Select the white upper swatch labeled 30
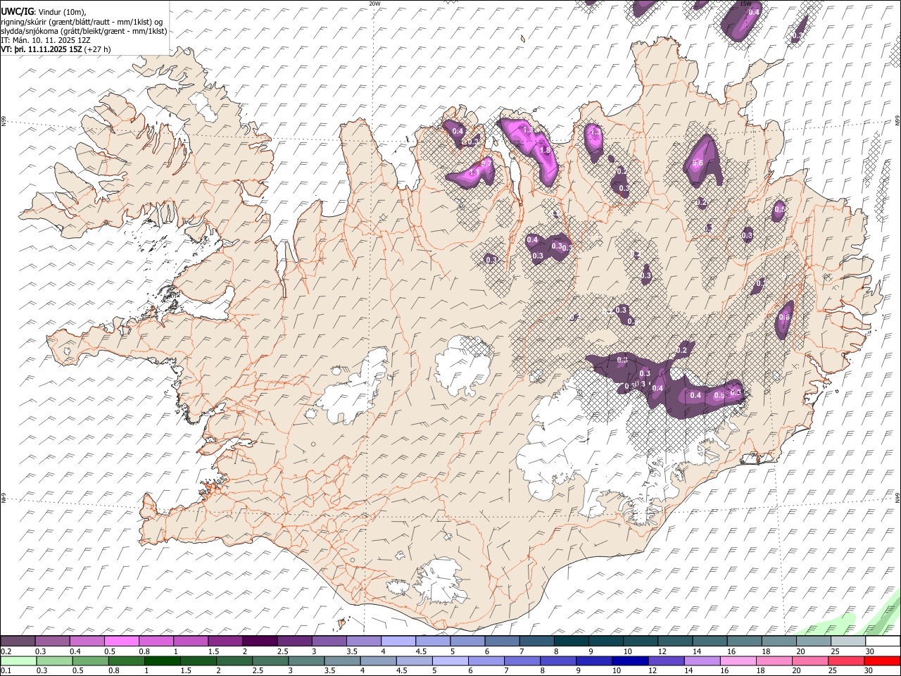The image size is (901, 676). [881, 641]
